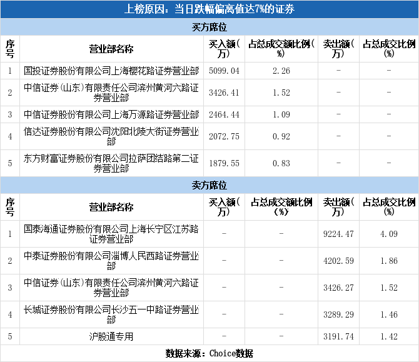419x362 pixels.
Task: Click the 数据来源：Choice数据 footer
Action: pos(209,353)
